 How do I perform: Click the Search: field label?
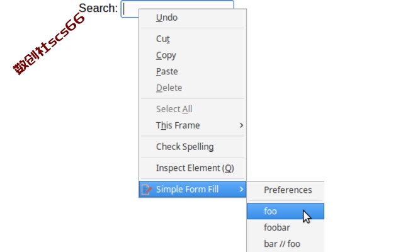coord(98,8)
